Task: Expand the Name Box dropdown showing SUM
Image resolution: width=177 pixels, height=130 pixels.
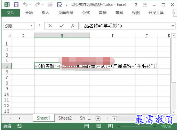Action: 32,26
